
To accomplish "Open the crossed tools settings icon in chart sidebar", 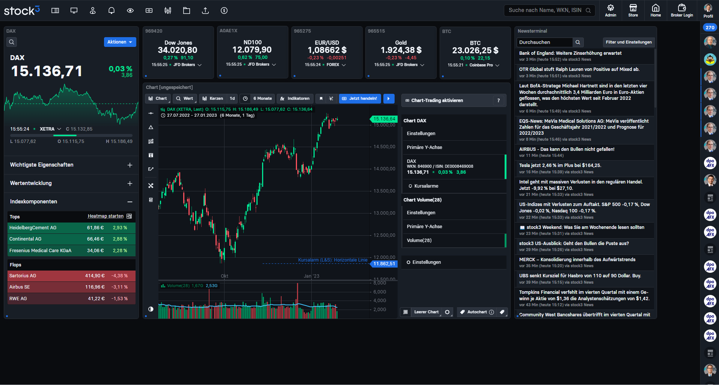I will 151,185.
